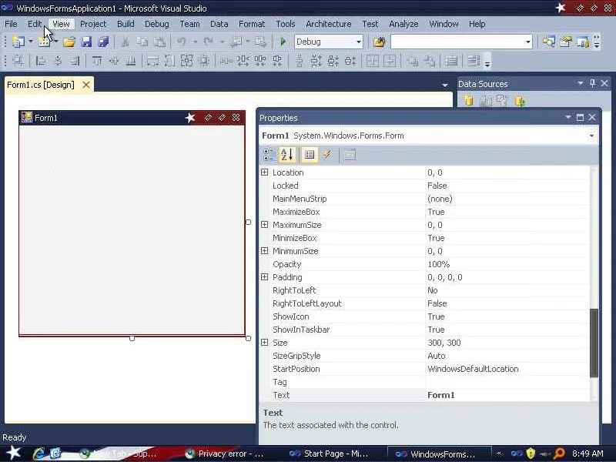Click the WindowsForms taskbar button
Image resolution: width=616 pixels, height=462 pixels.
[x=439, y=454]
